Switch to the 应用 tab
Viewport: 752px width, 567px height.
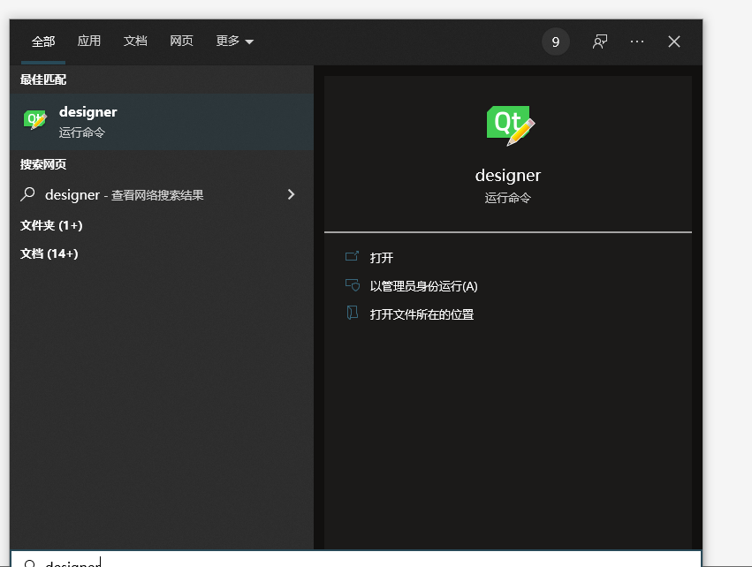89,41
